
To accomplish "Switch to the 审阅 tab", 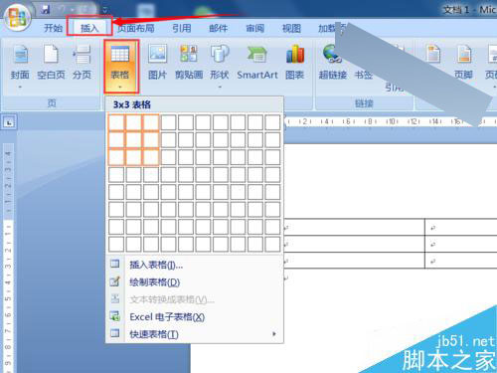I will tap(254, 28).
